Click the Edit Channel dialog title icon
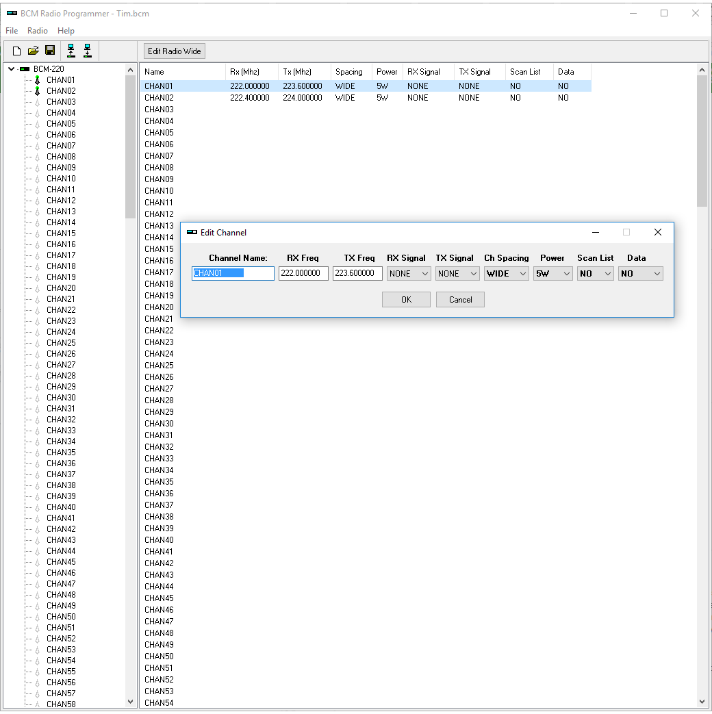Image resolution: width=712 pixels, height=714 pixels. point(192,233)
